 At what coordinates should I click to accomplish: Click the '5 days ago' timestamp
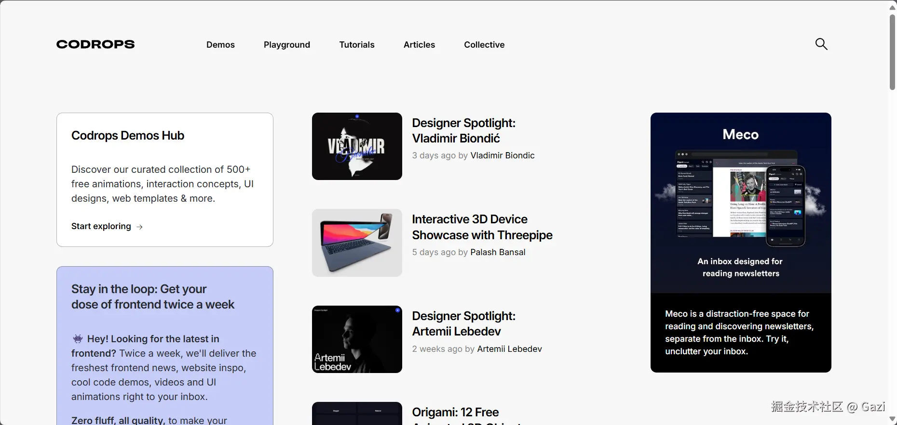[434, 252]
